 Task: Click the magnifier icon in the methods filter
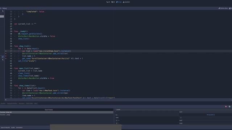pos(3,60)
